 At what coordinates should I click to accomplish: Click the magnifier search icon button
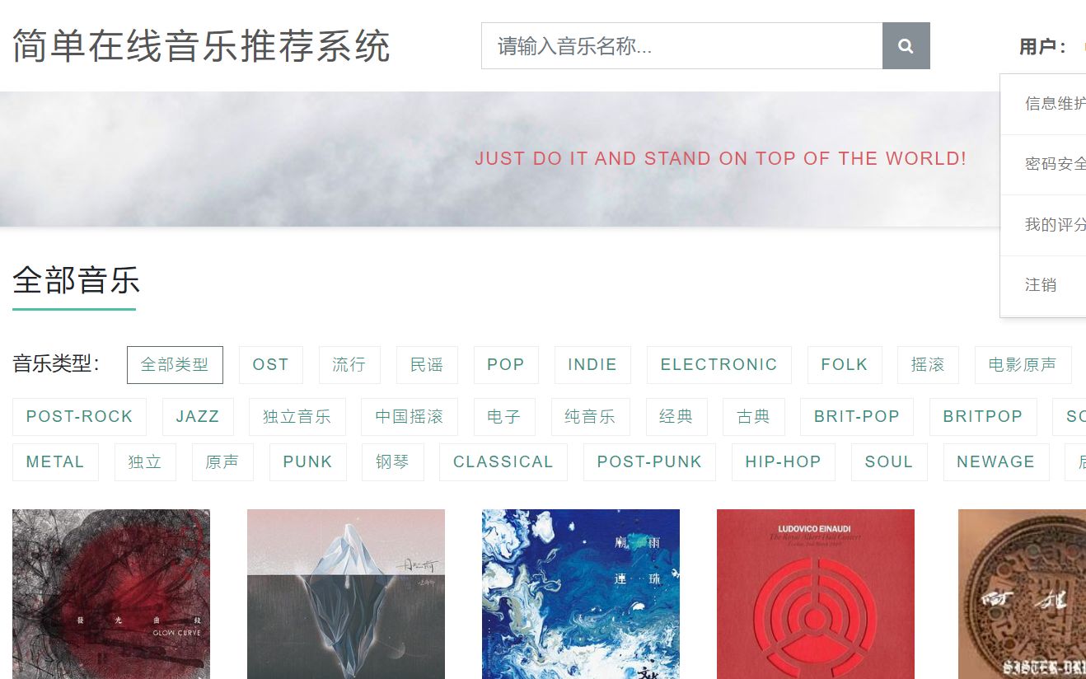point(906,46)
